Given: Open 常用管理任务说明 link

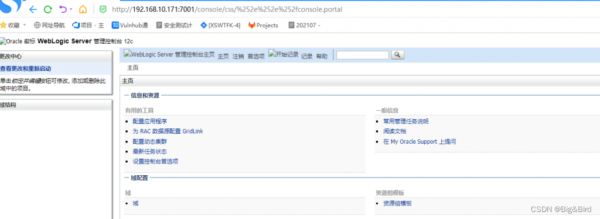Looking at the screenshot, I should click(406, 121).
